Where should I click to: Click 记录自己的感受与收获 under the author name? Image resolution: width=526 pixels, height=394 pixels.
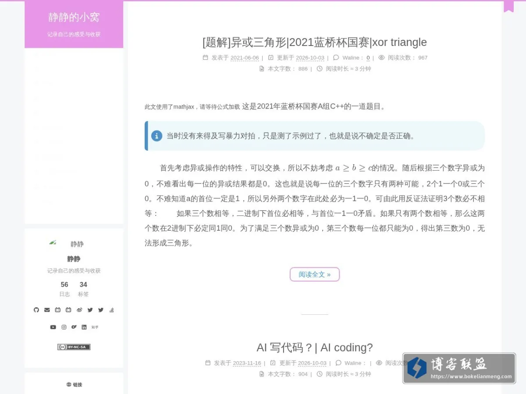click(74, 271)
